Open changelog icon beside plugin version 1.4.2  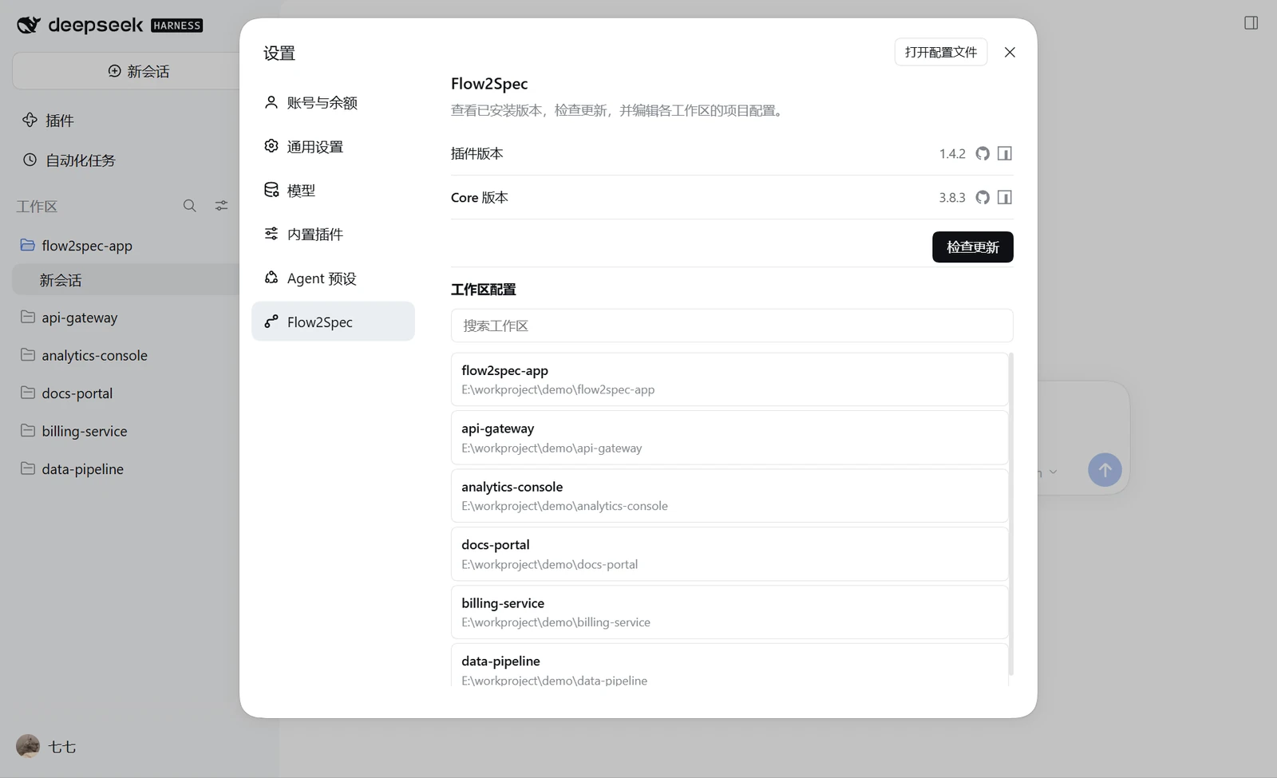click(1005, 153)
